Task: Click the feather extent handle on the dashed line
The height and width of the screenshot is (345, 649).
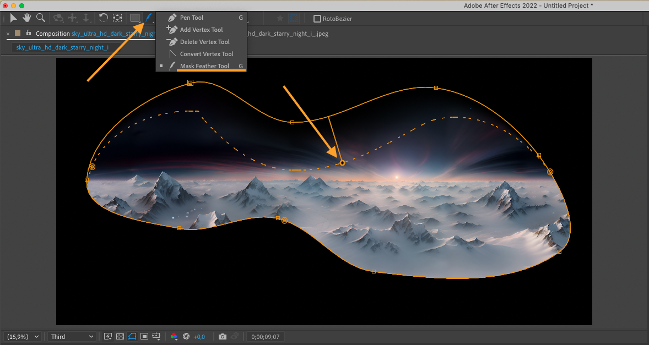Action: point(342,163)
